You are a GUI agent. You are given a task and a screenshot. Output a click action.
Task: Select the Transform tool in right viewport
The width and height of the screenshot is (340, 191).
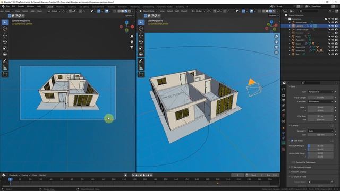pyautogui.click(x=141, y=54)
